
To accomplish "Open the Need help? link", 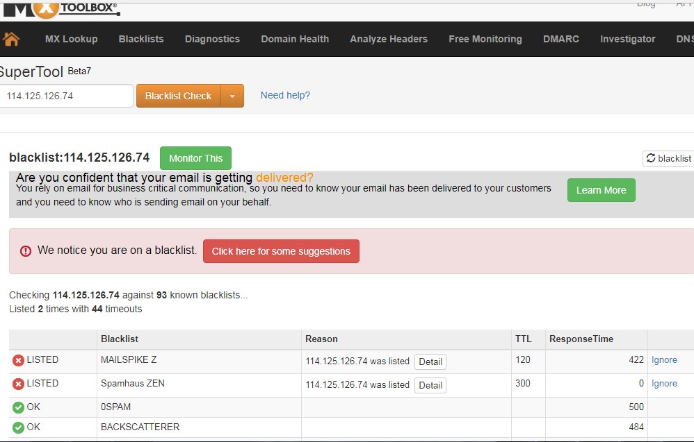I will [285, 95].
